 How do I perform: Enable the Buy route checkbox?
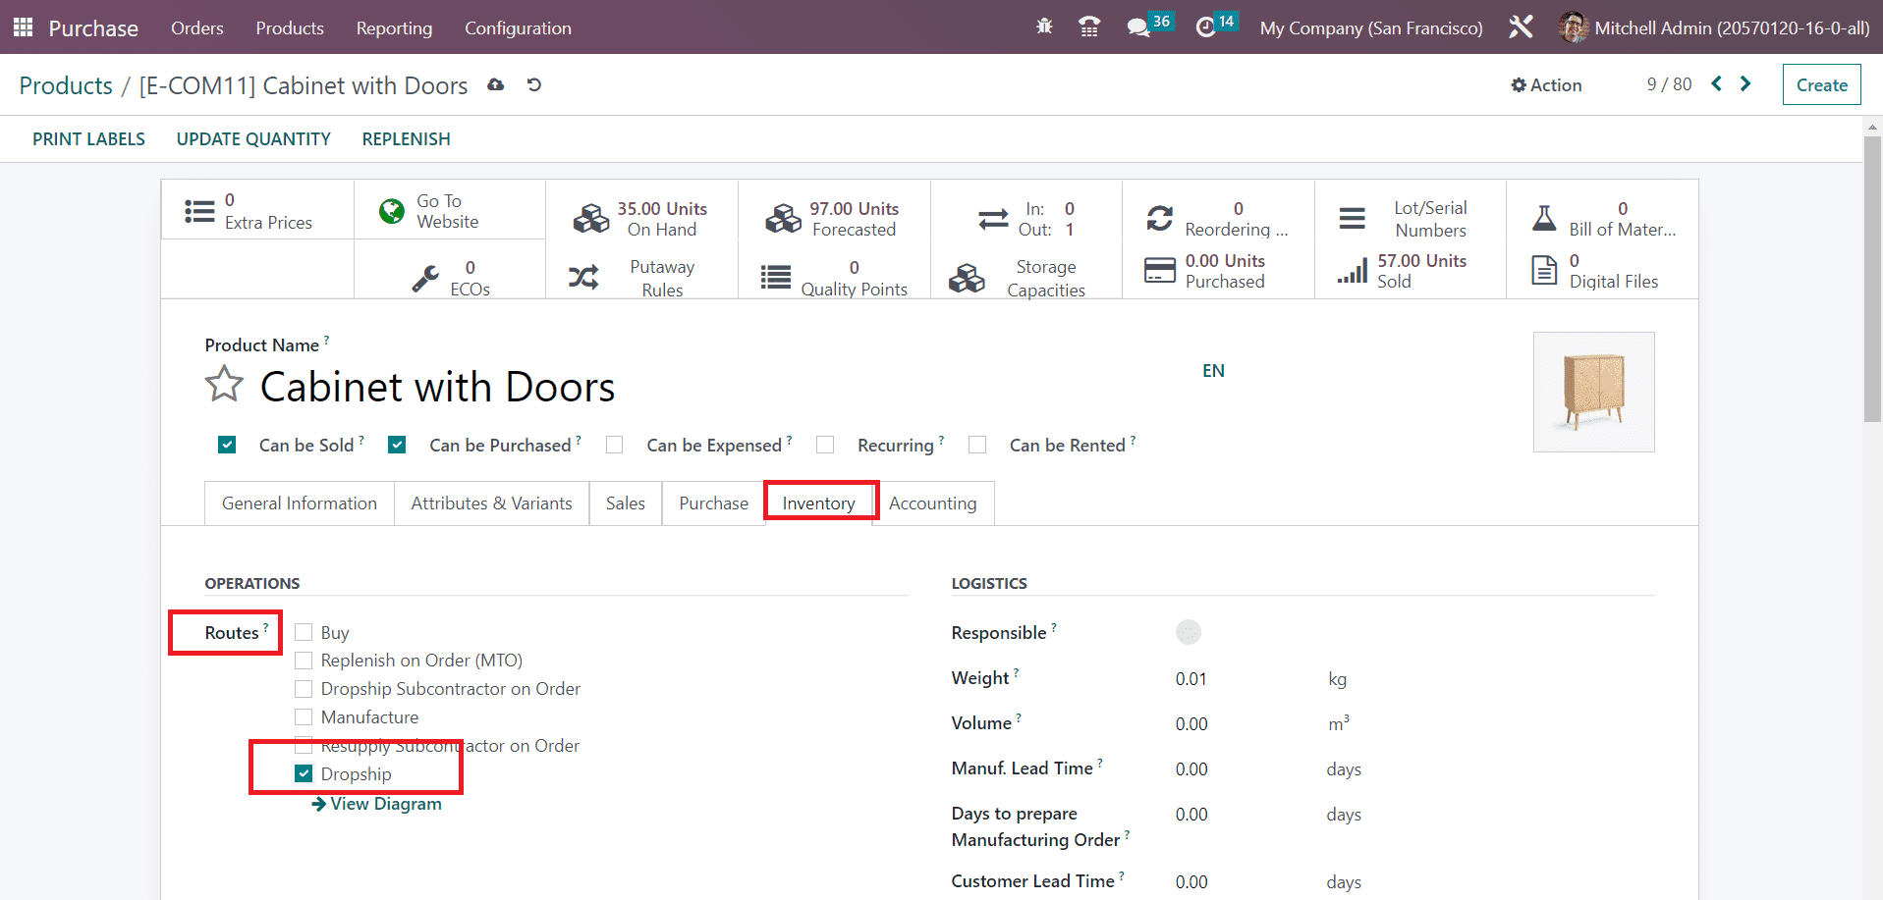point(305,633)
